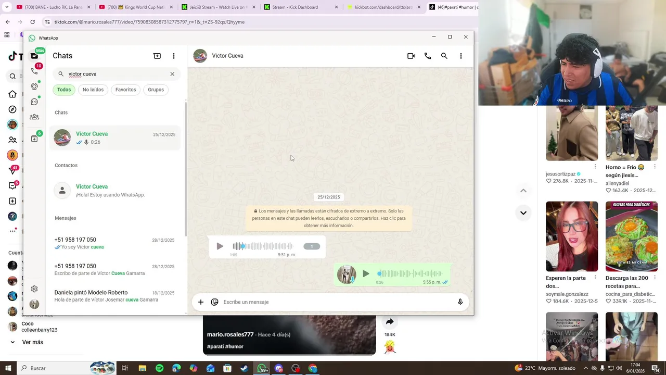Open the jesusortizpaz video thumbnail
The width and height of the screenshot is (666, 375).
point(572,133)
